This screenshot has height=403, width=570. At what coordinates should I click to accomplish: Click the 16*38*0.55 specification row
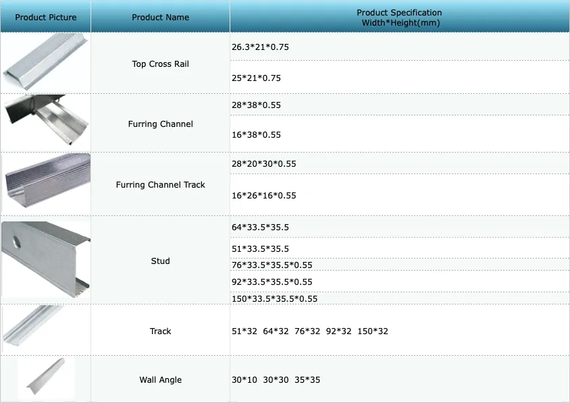(x=400, y=134)
